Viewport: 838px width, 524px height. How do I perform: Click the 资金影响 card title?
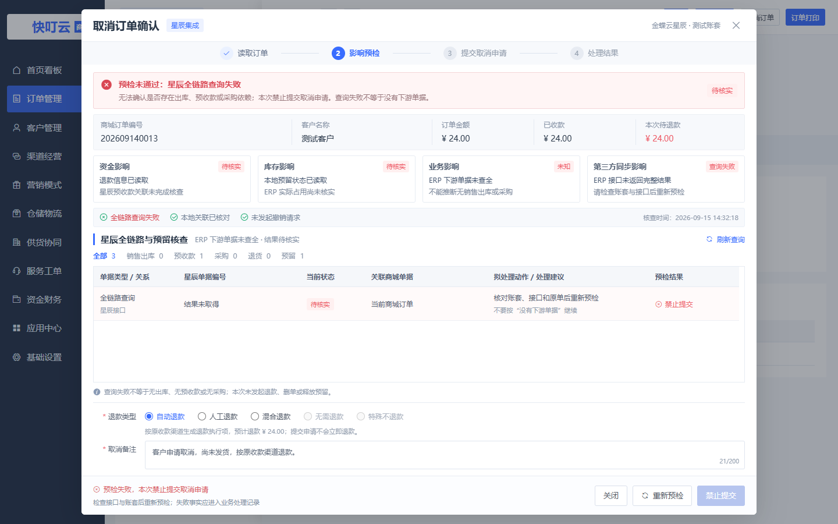coord(115,167)
